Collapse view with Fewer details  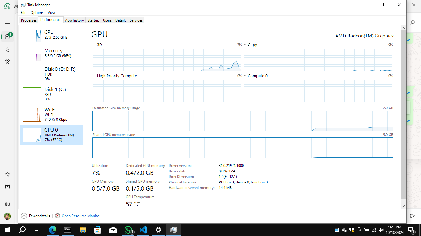(x=35, y=216)
